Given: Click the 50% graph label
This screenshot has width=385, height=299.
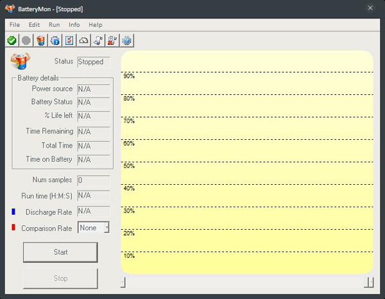Looking at the screenshot, I should point(129,166).
